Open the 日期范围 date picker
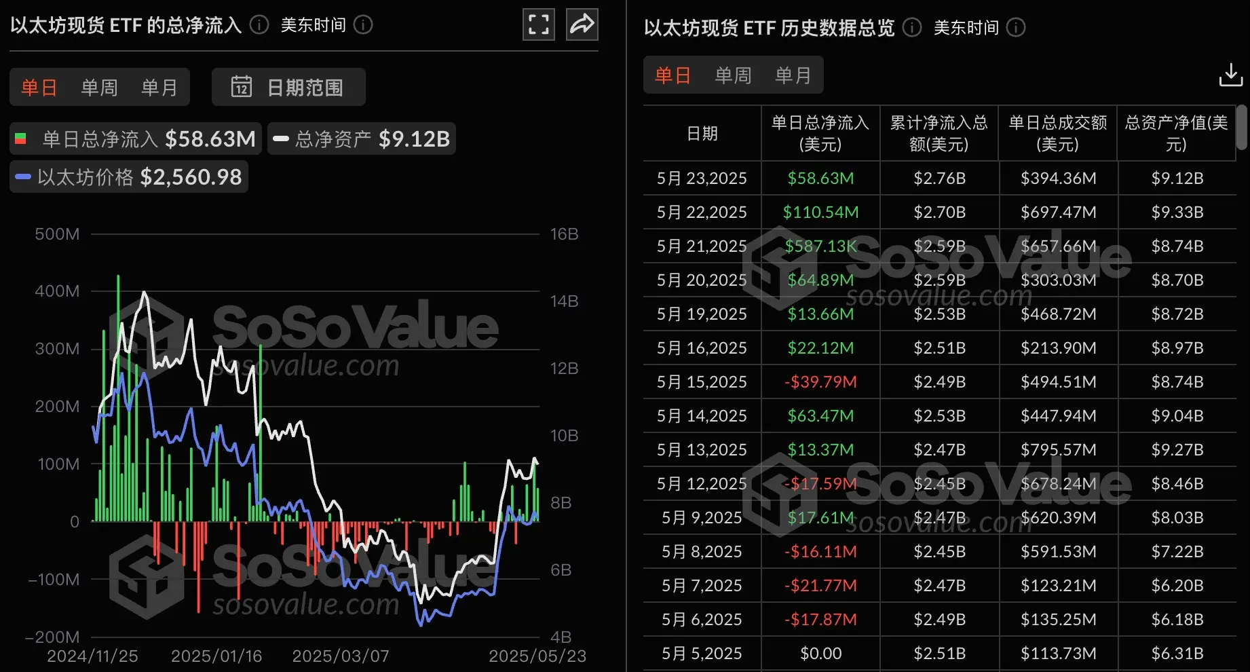This screenshot has width=1250, height=672. (288, 87)
